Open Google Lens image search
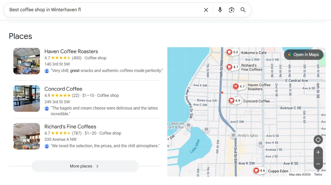The height and width of the screenshot is (185, 331). point(231,10)
